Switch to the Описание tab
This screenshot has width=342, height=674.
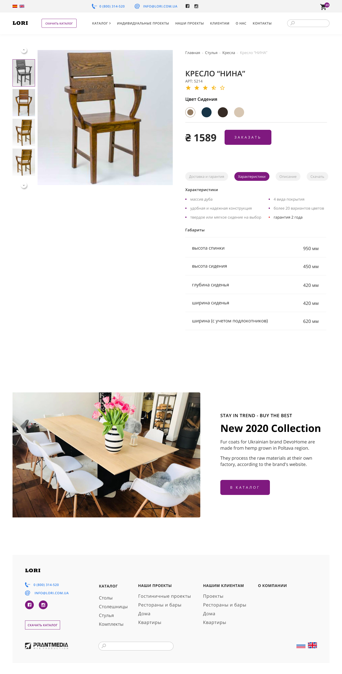click(x=288, y=177)
